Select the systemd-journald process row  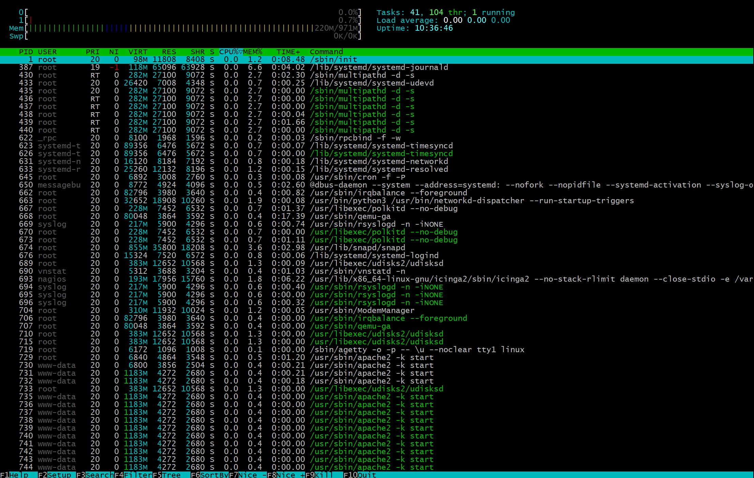pyautogui.click(x=378, y=68)
